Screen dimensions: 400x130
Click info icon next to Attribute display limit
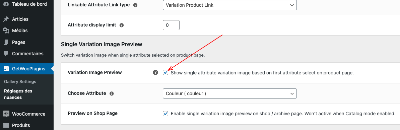pos(122,25)
